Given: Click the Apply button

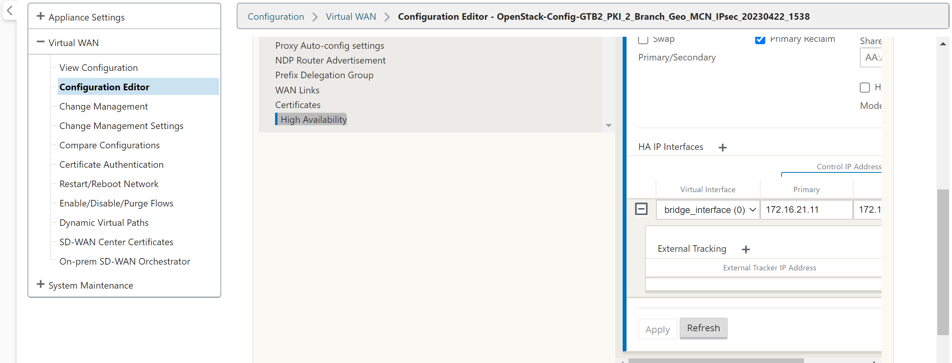Looking at the screenshot, I should pyautogui.click(x=658, y=329).
